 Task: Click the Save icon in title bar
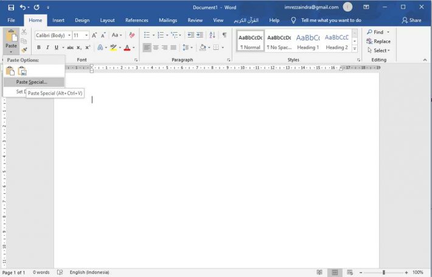pyautogui.click(x=11, y=7)
